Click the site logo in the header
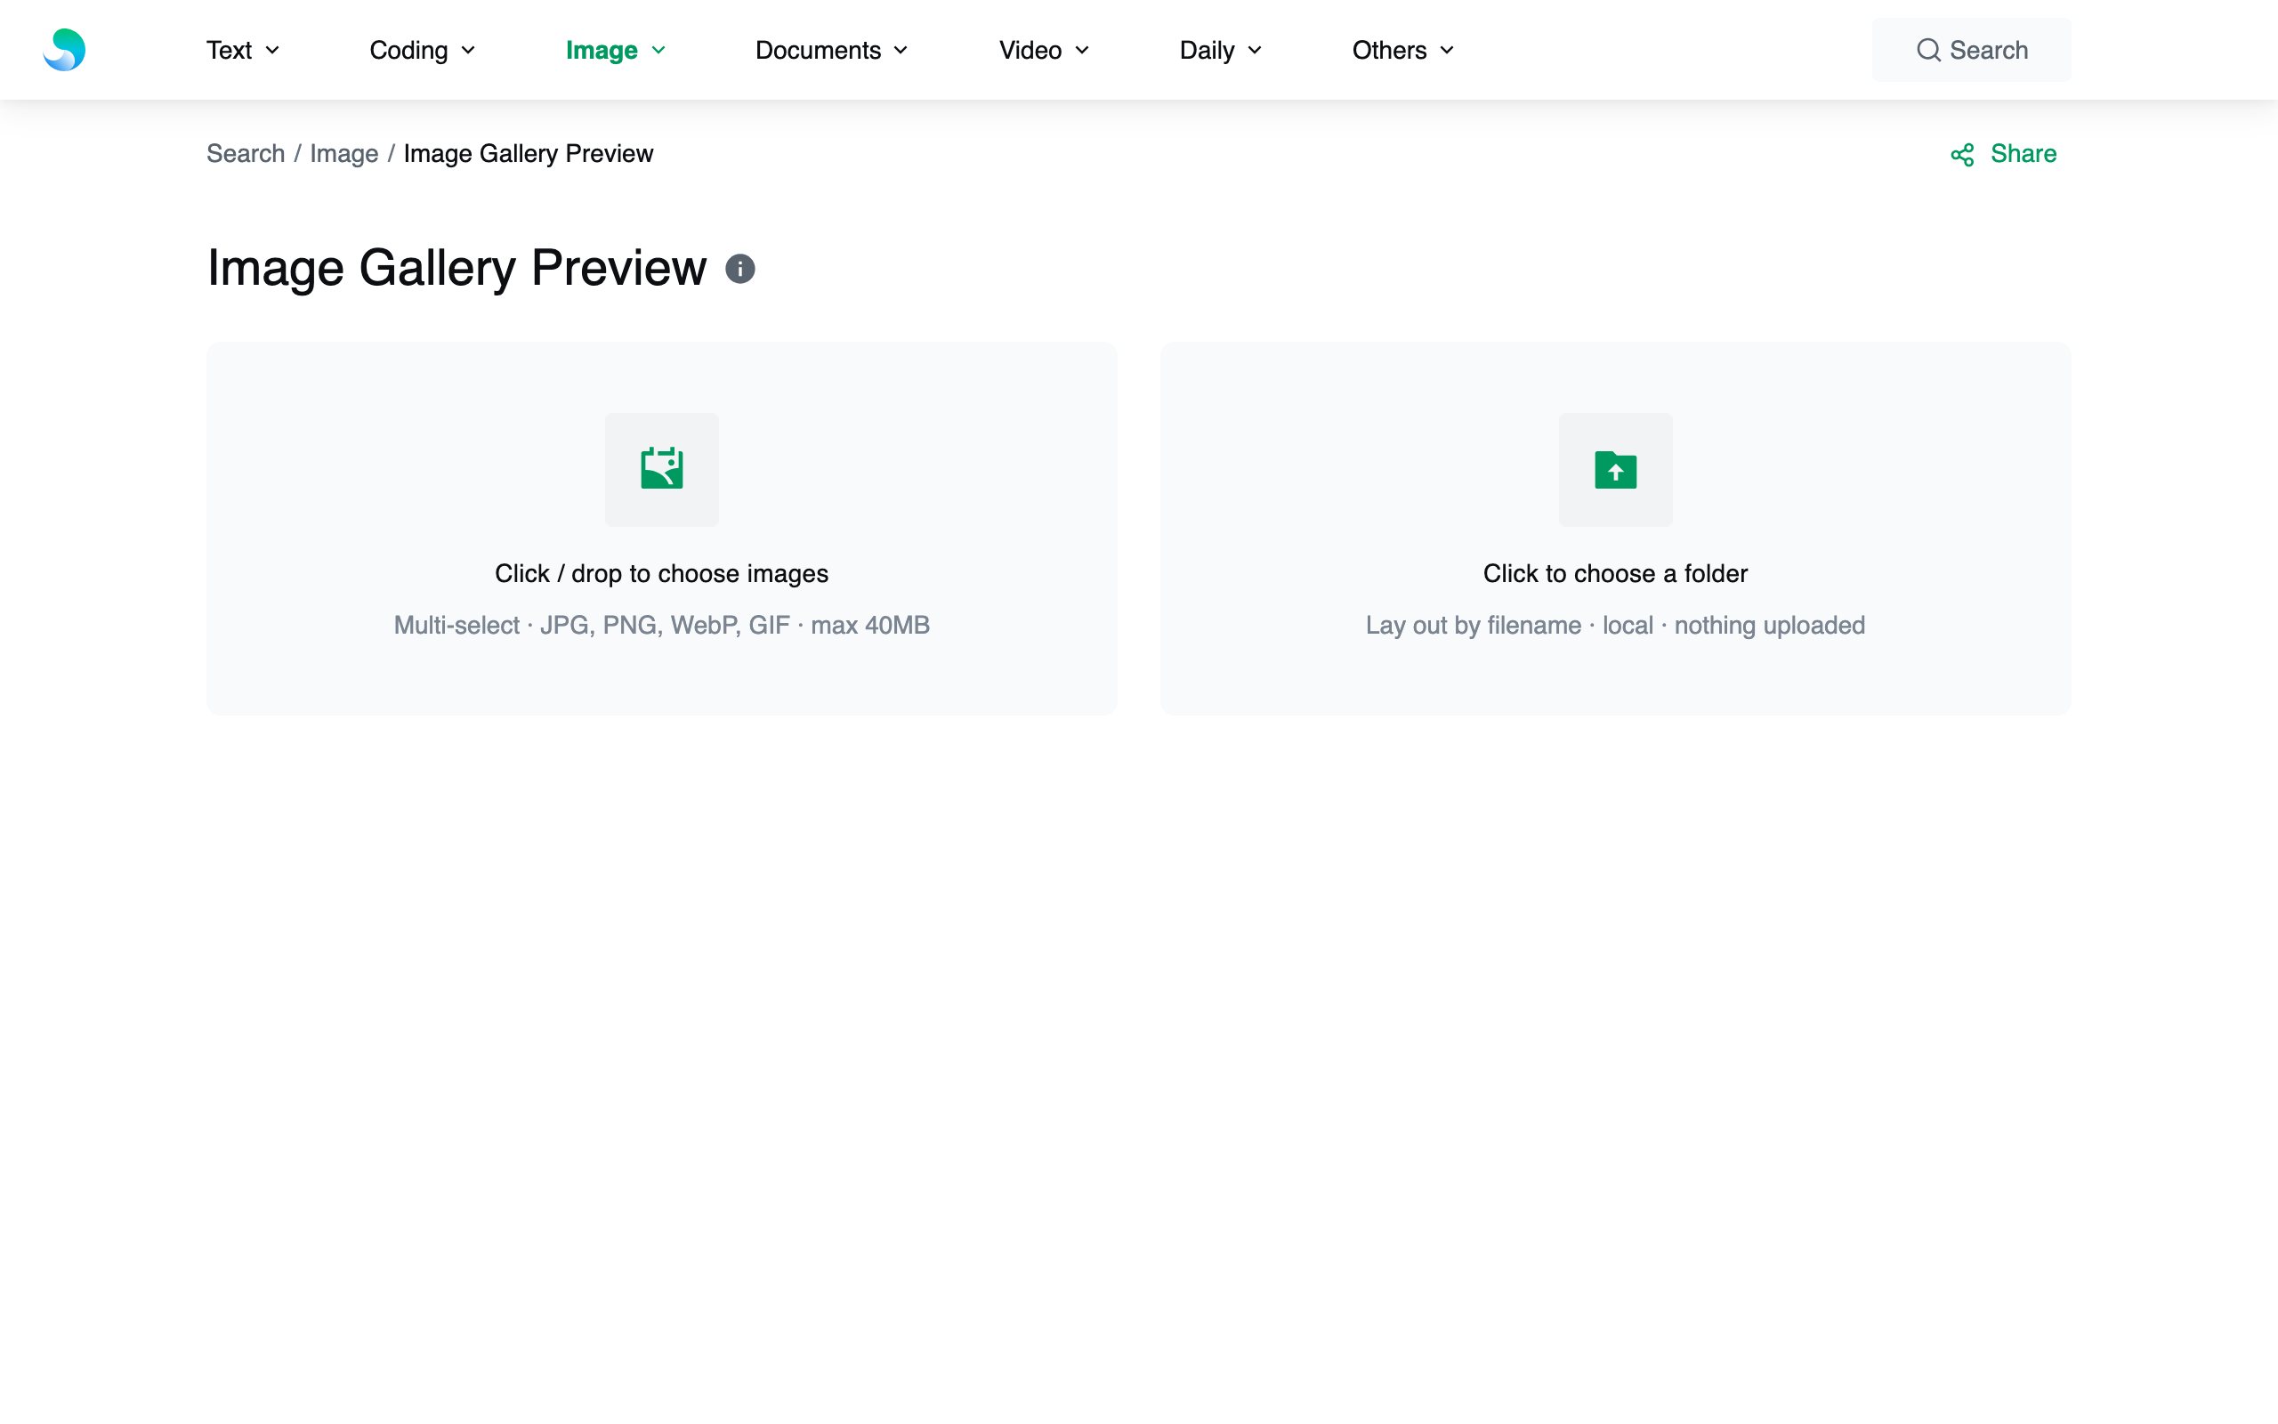Screen dimensions: 2278x1424 (x=64, y=50)
